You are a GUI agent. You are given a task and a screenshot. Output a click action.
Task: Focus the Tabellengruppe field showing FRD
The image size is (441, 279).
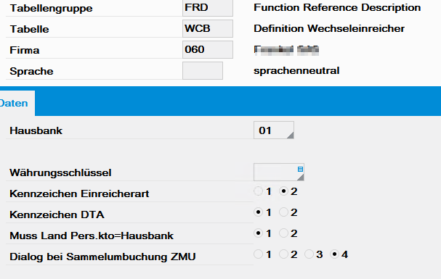(208, 7)
